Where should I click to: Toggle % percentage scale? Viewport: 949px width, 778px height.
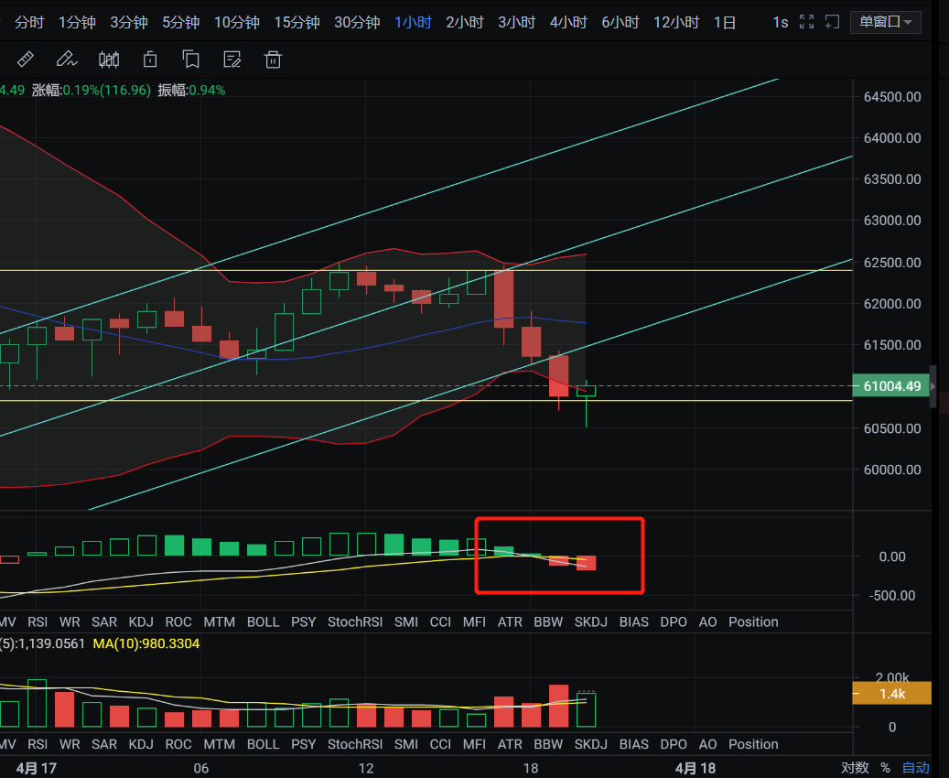coord(886,768)
